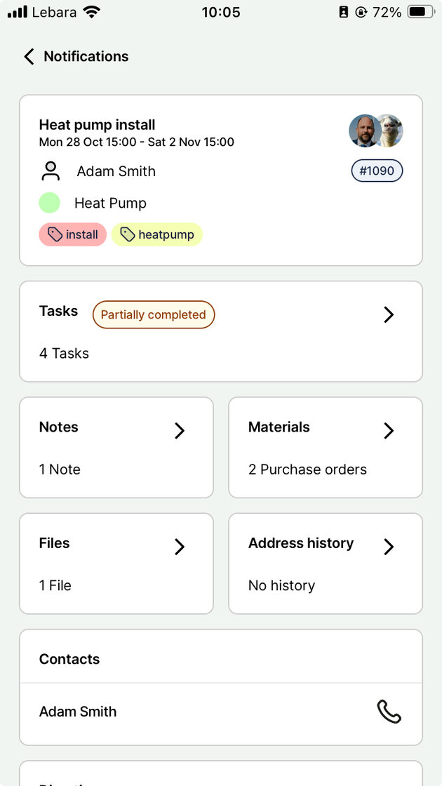Tap the bearded man's profile avatar
Image resolution: width=442 pixels, height=786 pixels.
(365, 131)
